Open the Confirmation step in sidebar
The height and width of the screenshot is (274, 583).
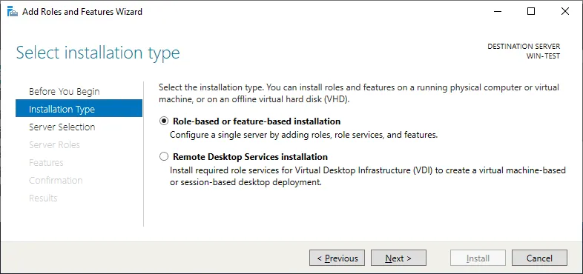coord(56,181)
